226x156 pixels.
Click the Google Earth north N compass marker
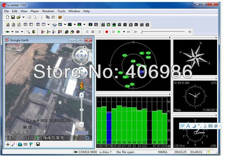[x=85, y=47]
